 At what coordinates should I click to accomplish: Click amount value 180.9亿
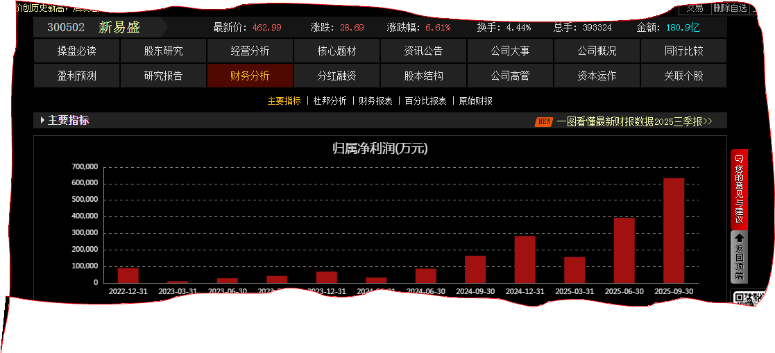point(683,28)
